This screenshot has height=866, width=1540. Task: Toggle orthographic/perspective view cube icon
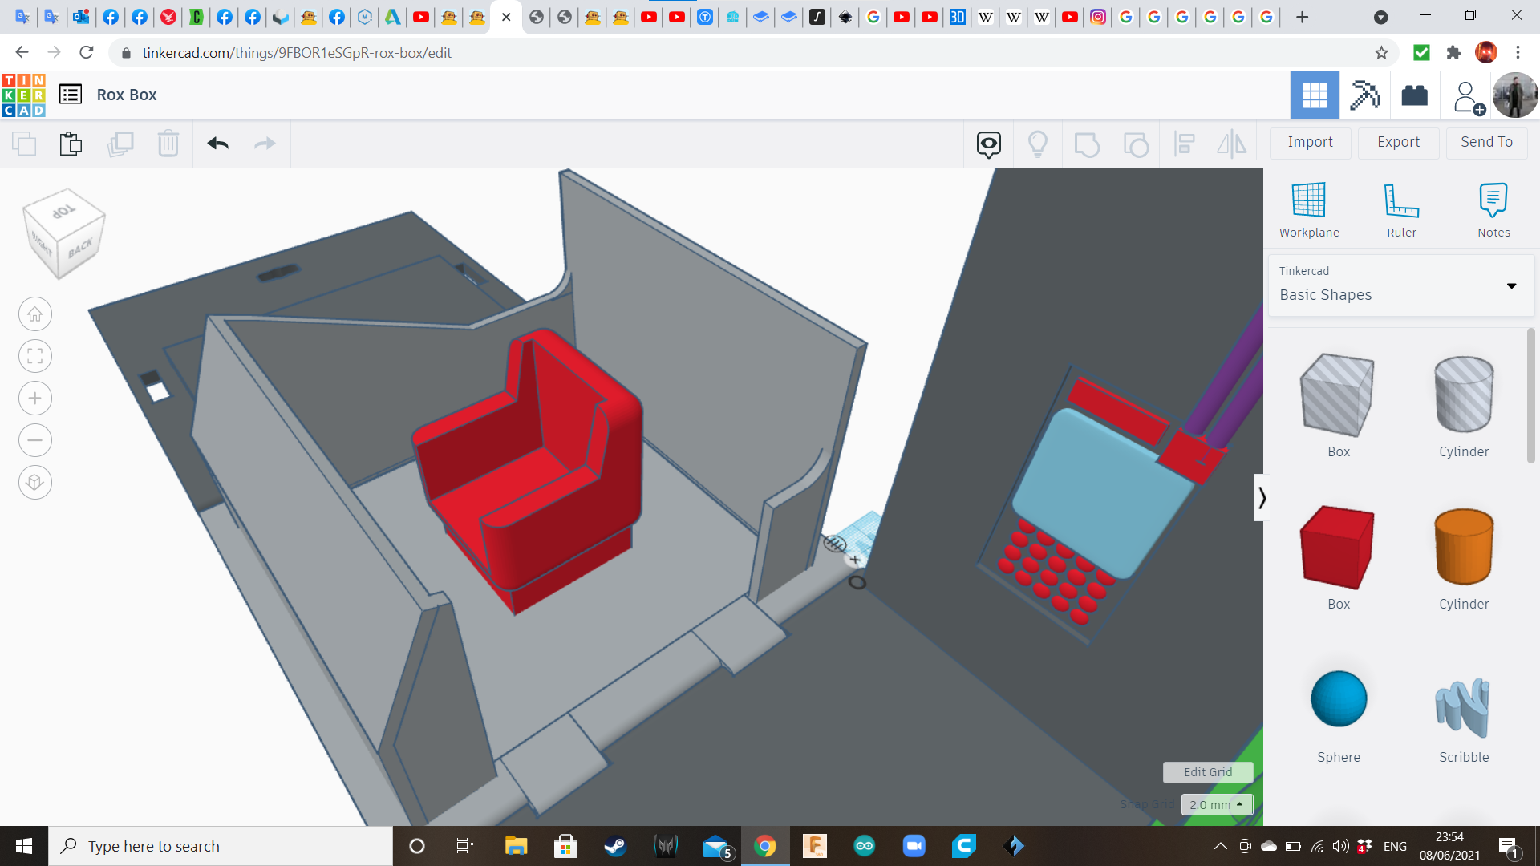(35, 483)
